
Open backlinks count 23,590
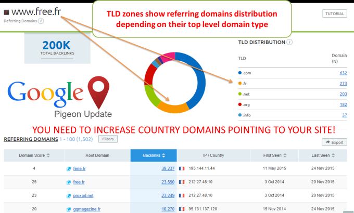click(x=168, y=182)
